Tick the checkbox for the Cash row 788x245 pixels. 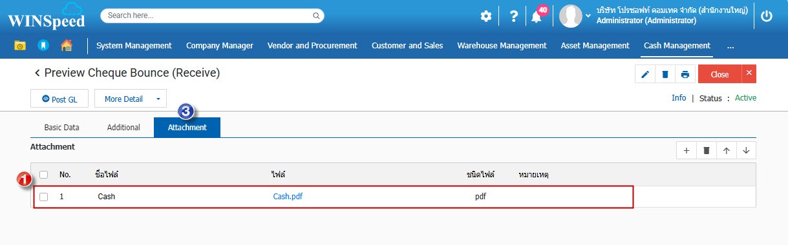tap(44, 197)
